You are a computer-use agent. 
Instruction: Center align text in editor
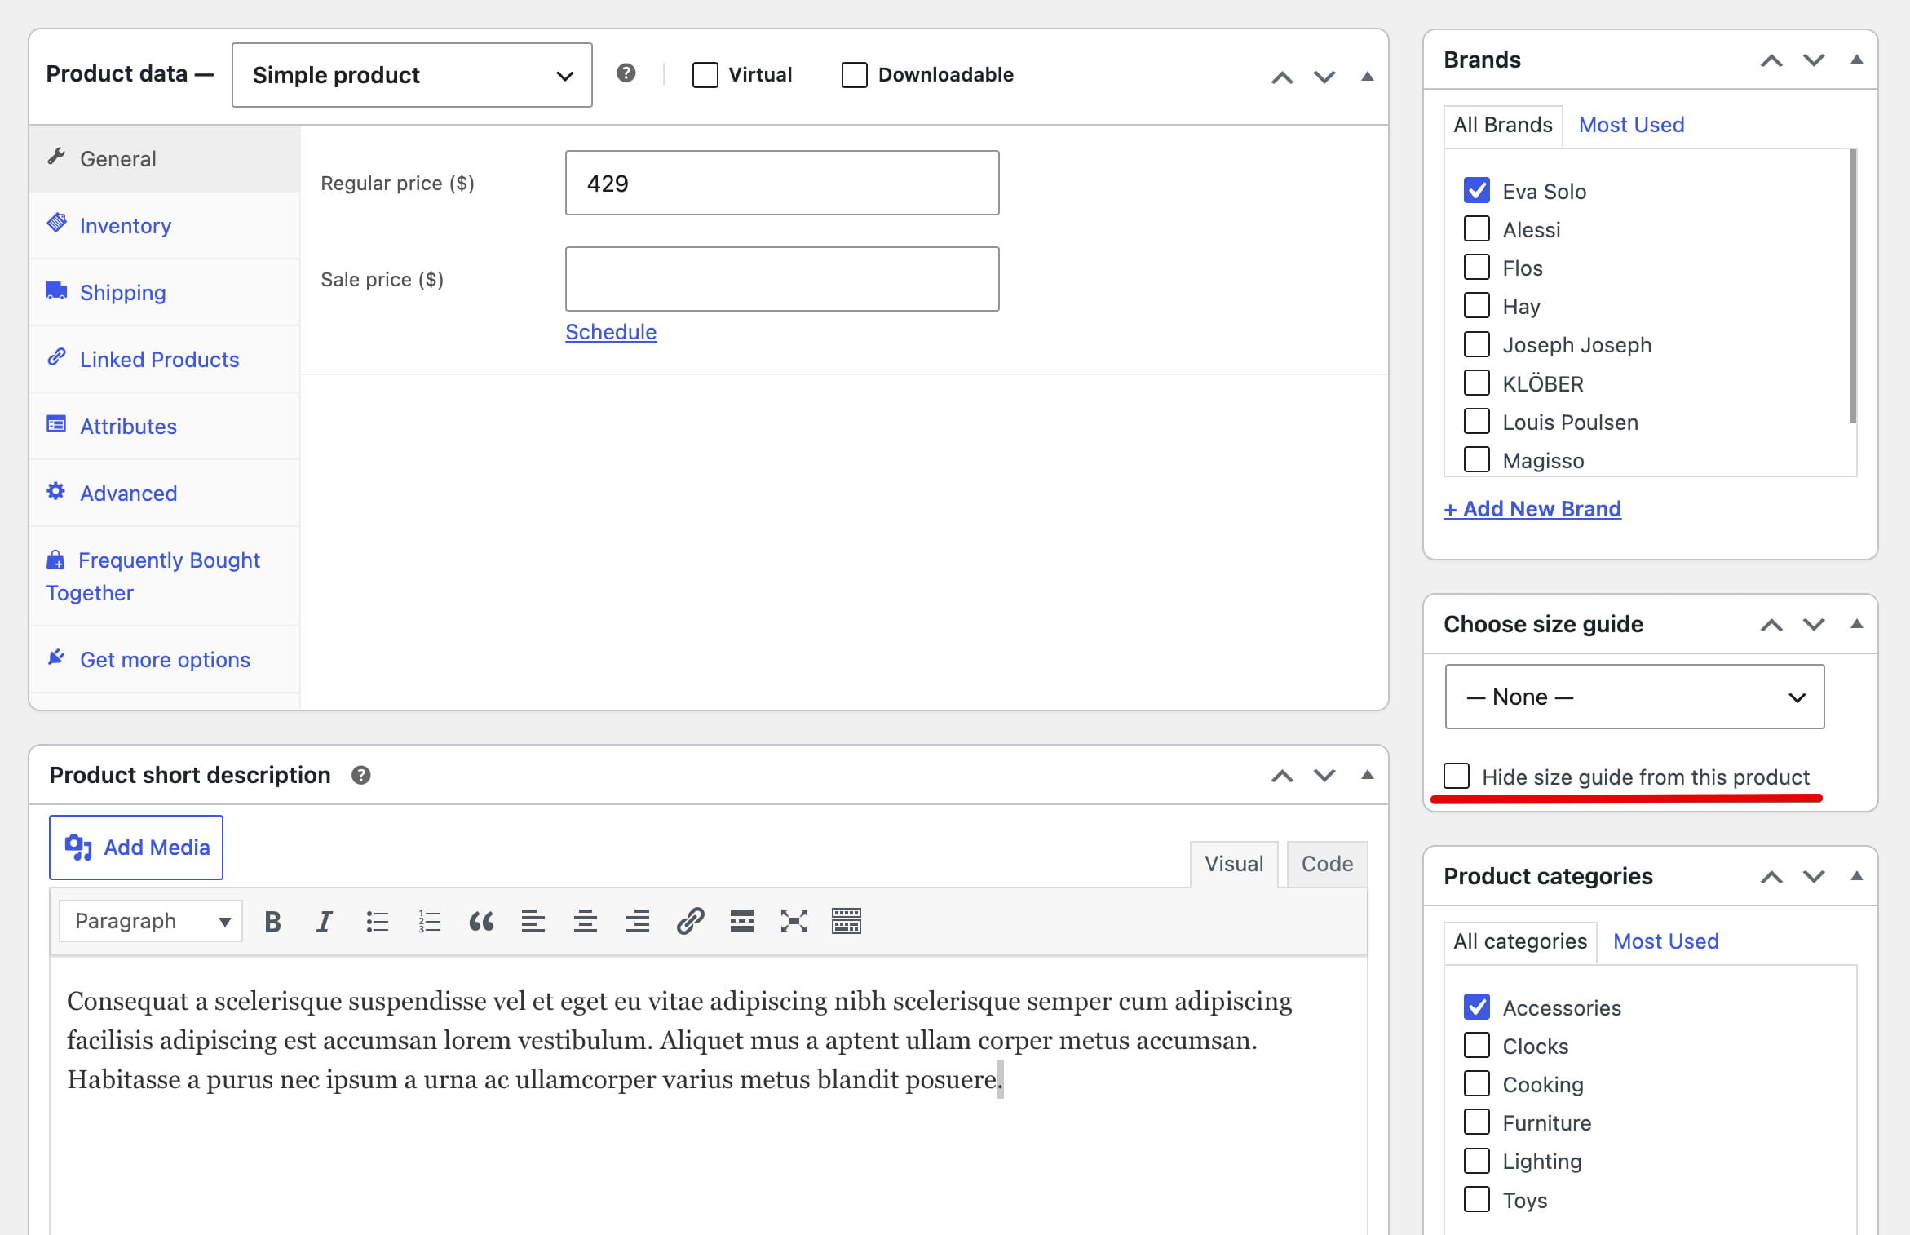coord(586,922)
